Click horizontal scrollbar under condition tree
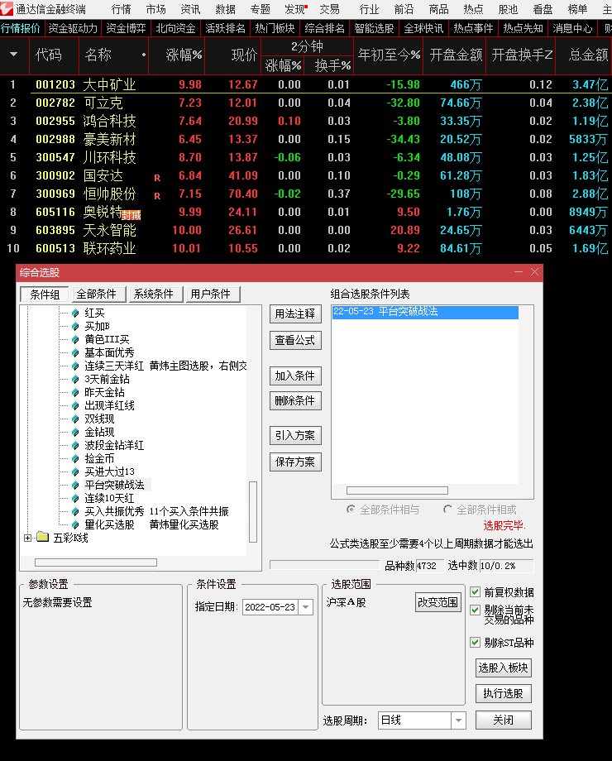The height and width of the screenshot is (761, 612). coord(96,562)
